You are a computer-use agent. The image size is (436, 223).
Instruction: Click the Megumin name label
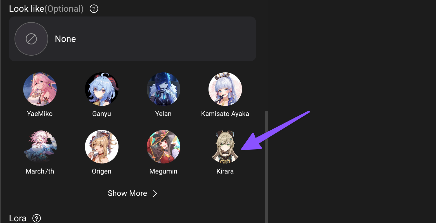coord(163,171)
